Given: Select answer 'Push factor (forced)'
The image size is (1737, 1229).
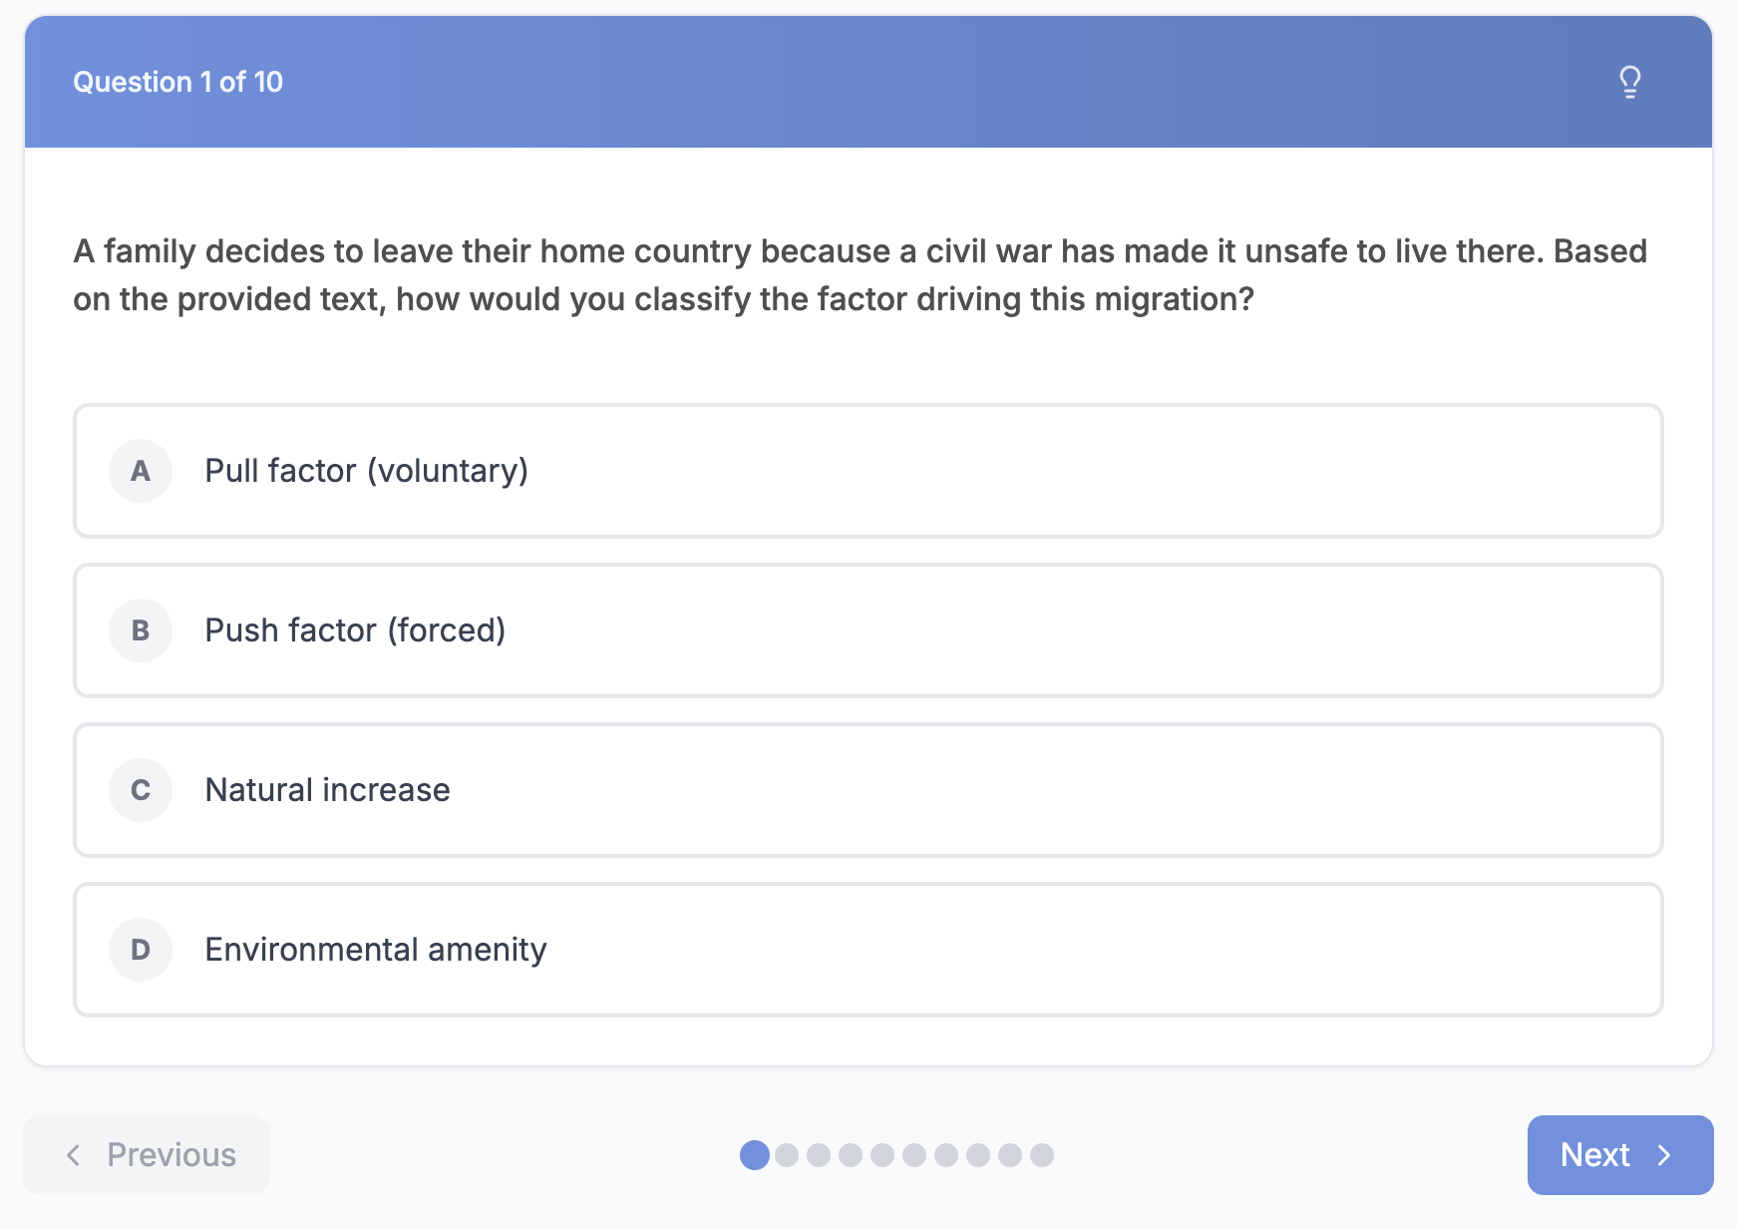Looking at the screenshot, I should click(x=868, y=630).
